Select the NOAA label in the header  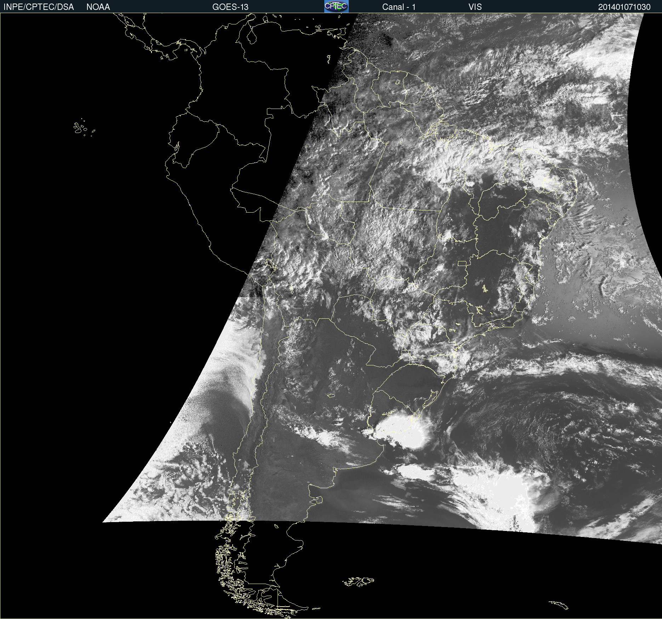(x=98, y=7)
